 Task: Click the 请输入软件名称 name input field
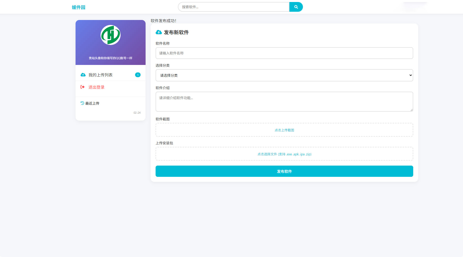click(x=284, y=53)
